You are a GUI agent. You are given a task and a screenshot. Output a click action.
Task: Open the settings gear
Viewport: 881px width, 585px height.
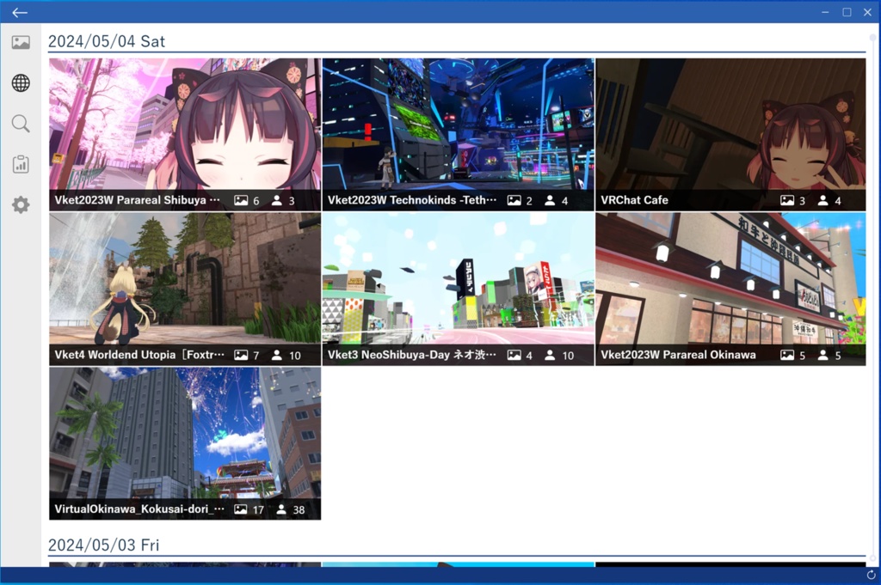pyautogui.click(x=20, y=204)
